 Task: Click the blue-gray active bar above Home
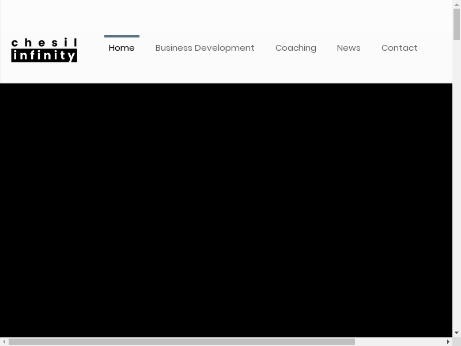122,36
